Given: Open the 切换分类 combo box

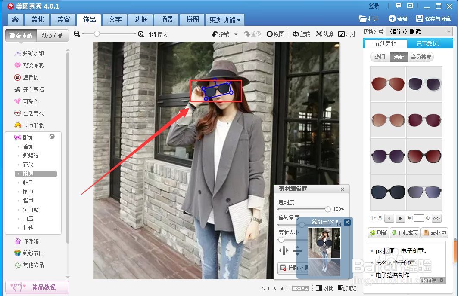Looking at the screenshot, I should [x=419, y=31].
